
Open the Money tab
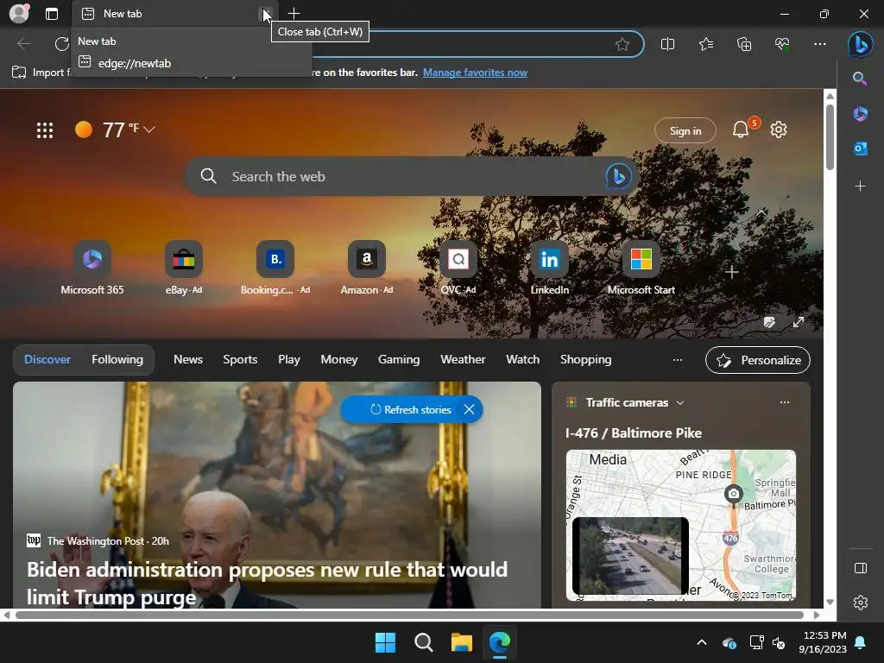[338, 360]
